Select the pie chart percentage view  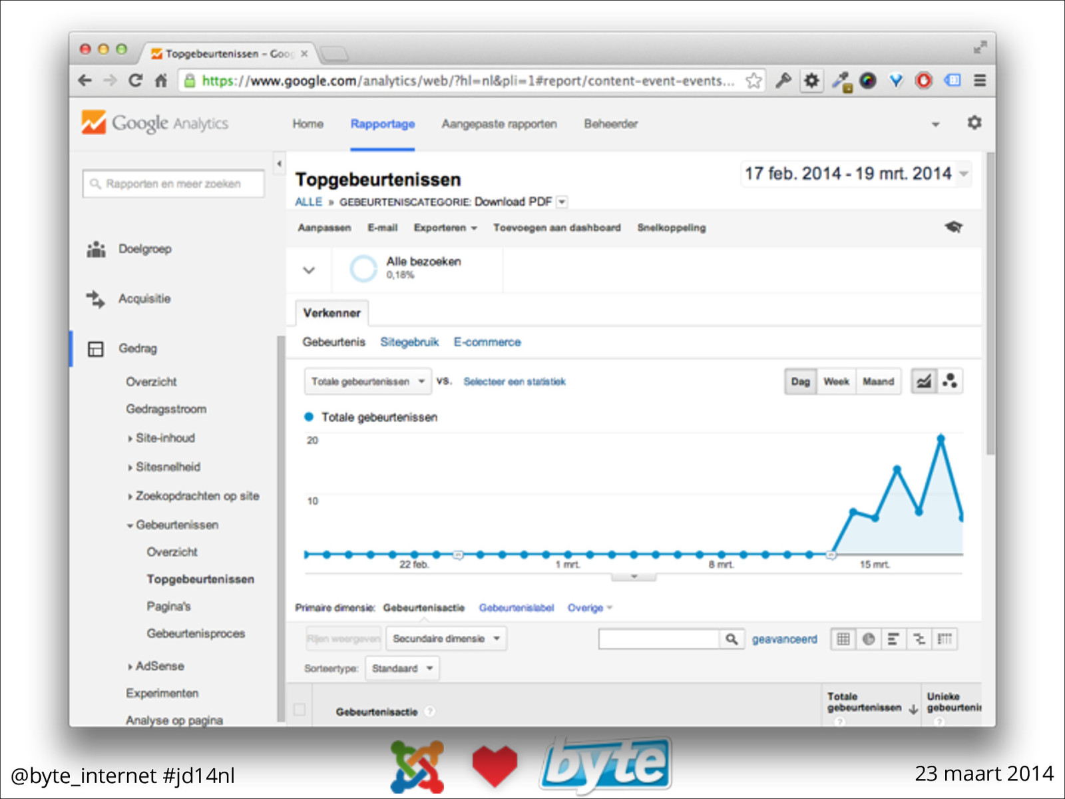869,639
